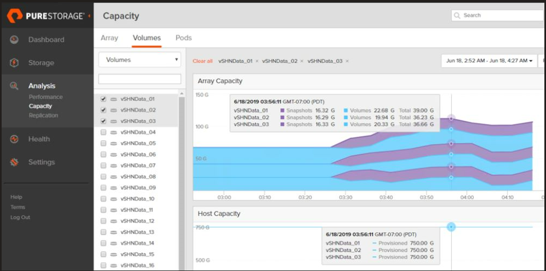Uncheck the vSHNData_01 checkbox

click(103, 99)
